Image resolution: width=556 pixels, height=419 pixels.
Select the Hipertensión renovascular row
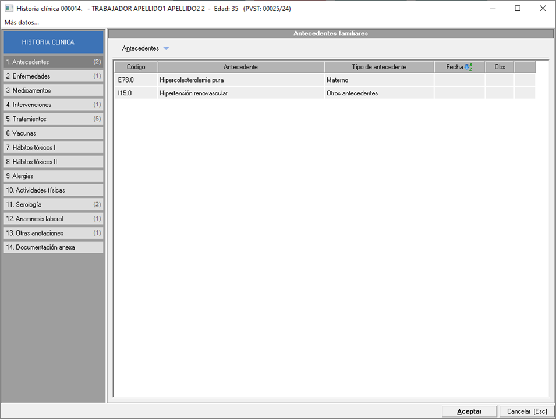click(x=240, y=93)
